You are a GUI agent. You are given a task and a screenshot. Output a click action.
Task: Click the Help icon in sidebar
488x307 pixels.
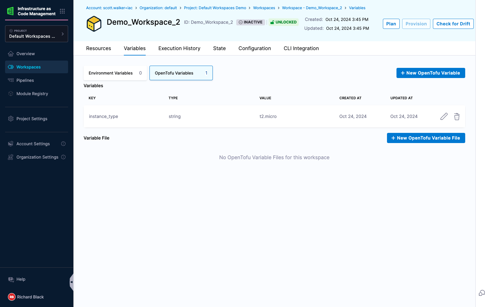point(11,279)
